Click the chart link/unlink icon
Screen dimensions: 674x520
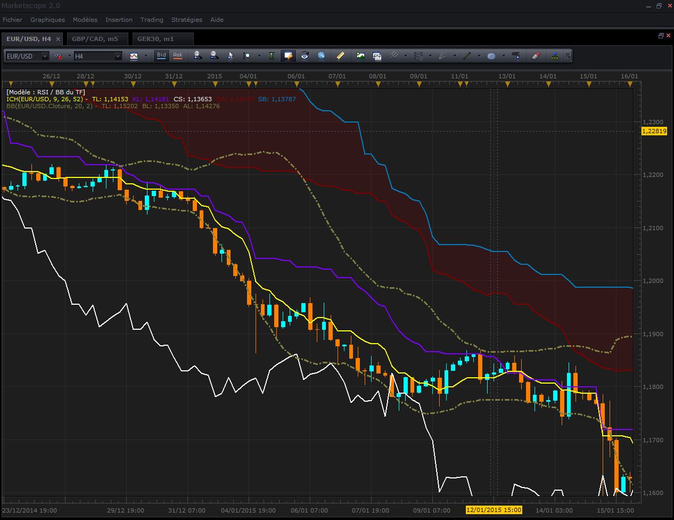58,55
